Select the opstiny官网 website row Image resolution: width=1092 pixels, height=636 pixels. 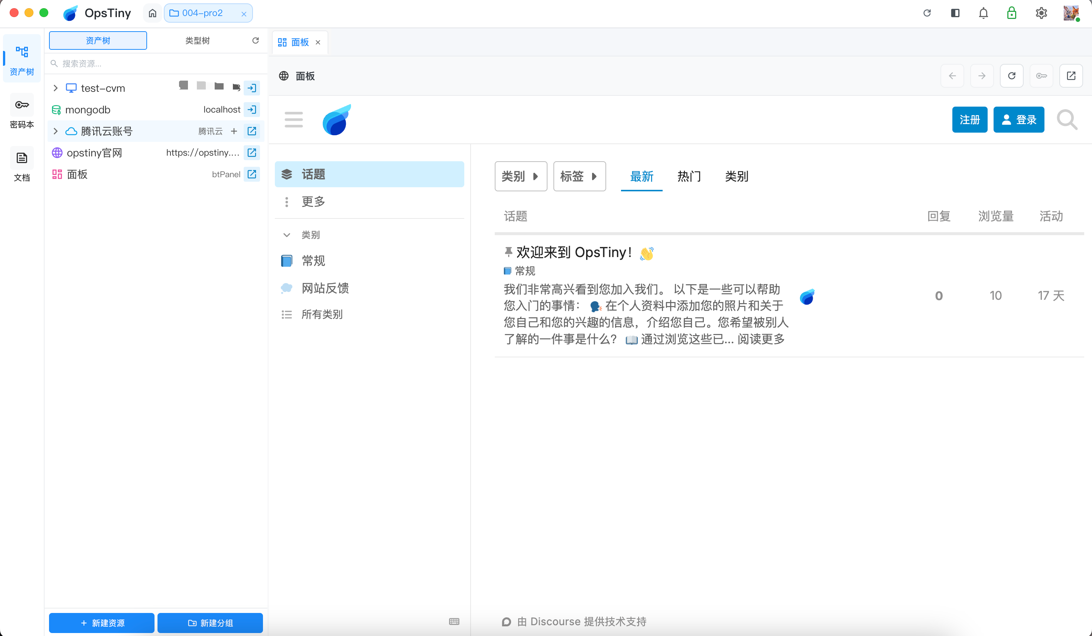(156, 153)
